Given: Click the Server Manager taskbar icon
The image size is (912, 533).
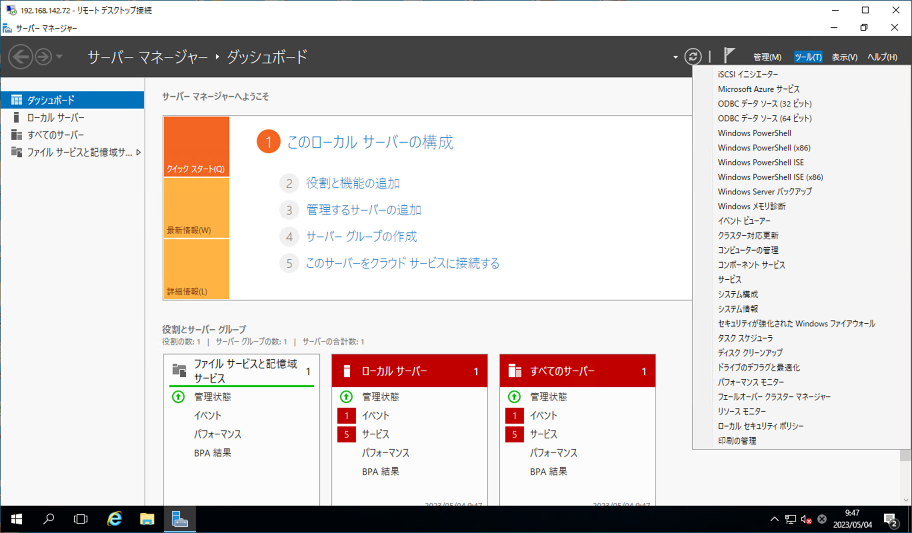Looking at the screenshot, I should pos(180,519).
